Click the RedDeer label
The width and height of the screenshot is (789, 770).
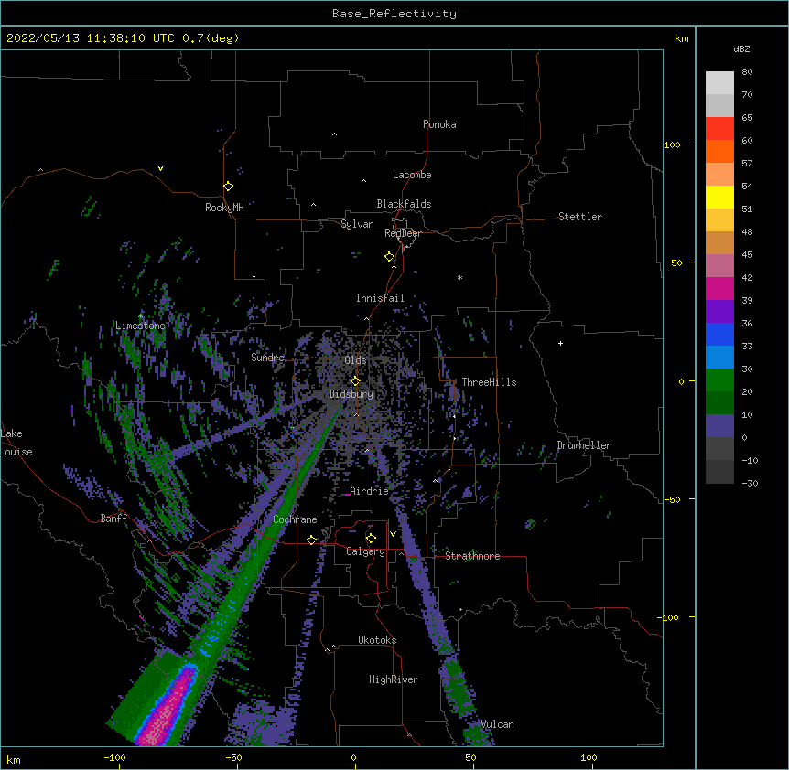coord(403,233)
